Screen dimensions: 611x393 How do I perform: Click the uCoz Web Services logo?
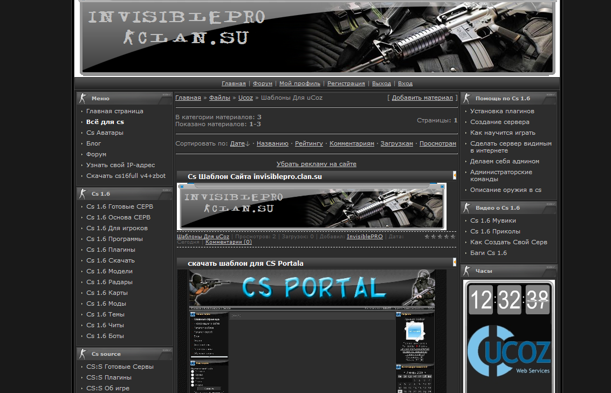tap(509, 351)
